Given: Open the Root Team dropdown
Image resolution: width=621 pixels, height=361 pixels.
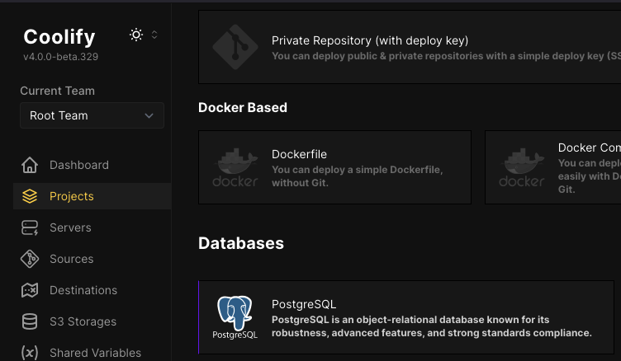Looking at the screenshot, I should [x=92, y=115].
